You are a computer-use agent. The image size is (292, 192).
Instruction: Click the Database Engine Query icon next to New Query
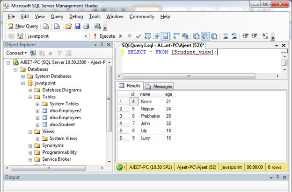pyautogui.click(x=46, y=27)
